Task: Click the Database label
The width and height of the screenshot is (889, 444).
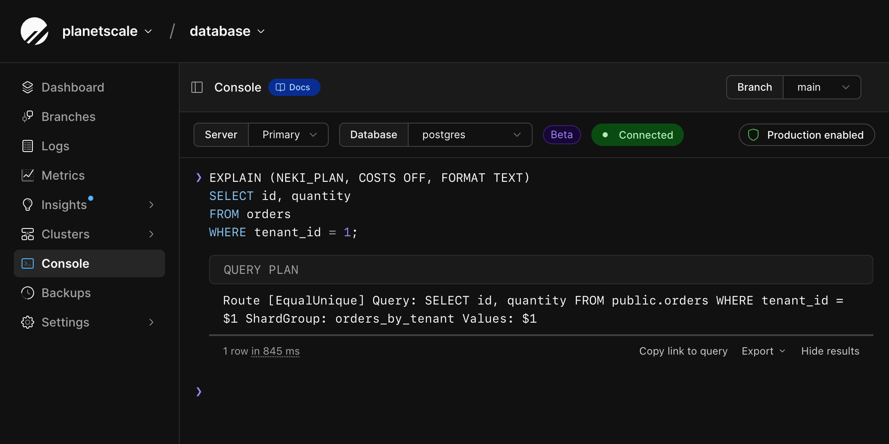Action: pyautogui.click(x=374, y=135)
